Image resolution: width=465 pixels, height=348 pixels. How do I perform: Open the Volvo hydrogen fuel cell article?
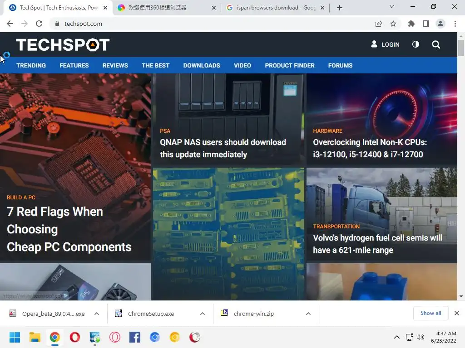[377, 244]
